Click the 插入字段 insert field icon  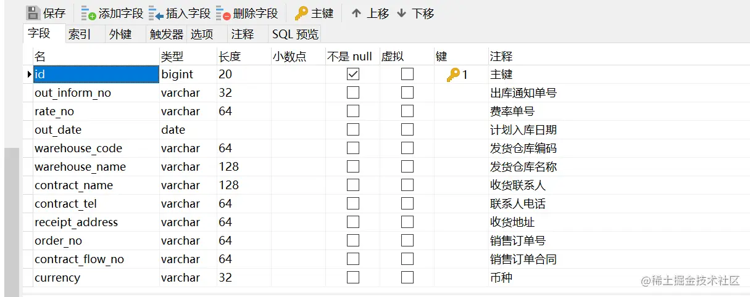(156, 13)
